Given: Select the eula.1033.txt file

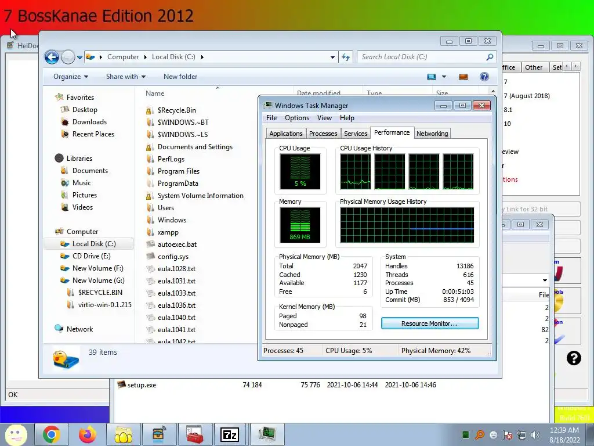Looking at the screenshot, I should coord(176,293).
